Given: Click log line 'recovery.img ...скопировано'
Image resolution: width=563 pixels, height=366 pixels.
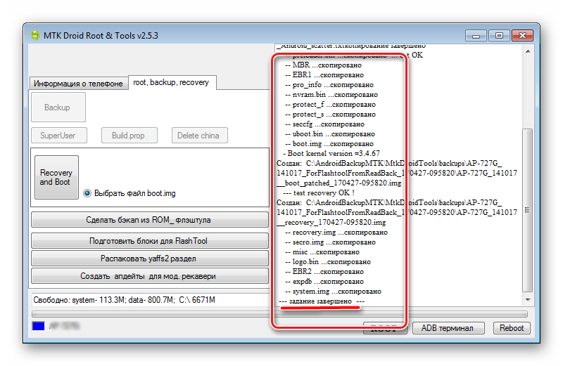Looking at the screenshot, I should coord(336,233).
